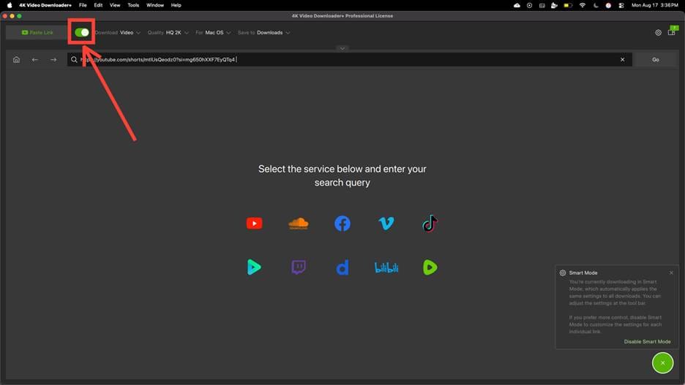Select the TikTok service icon
685x385 pixels.
[x=430, y=224]
